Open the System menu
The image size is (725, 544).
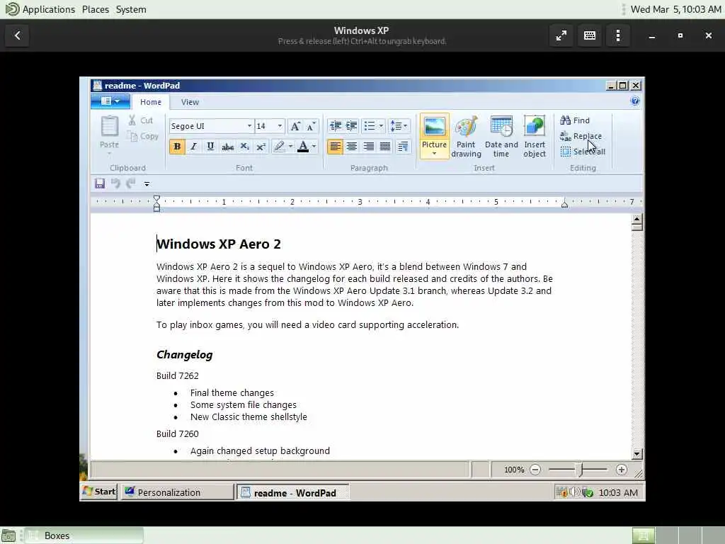(x=131, y=9)
